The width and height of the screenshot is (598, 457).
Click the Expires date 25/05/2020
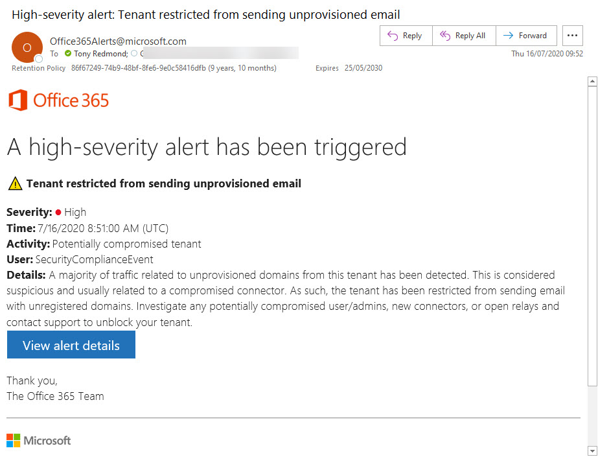pos(363,68)
